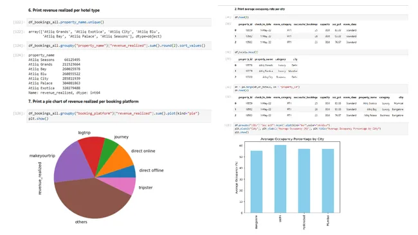Click the pd.merge on property_id code cell
418x235 pixels.
click(x=321, y=89)
